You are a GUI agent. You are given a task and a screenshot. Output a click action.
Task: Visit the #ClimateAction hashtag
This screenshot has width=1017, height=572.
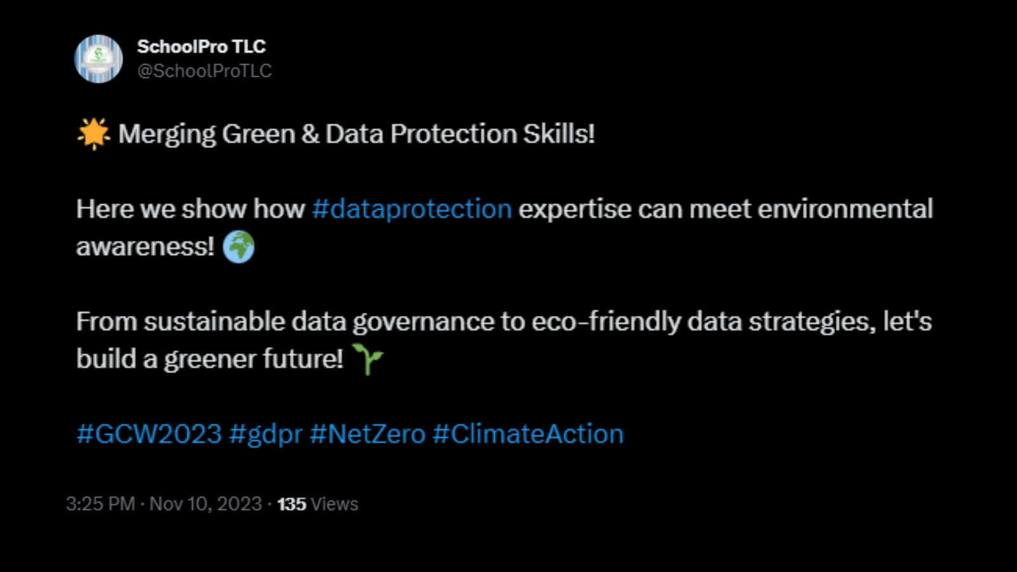pyautogui.click(x=528, y=434)
